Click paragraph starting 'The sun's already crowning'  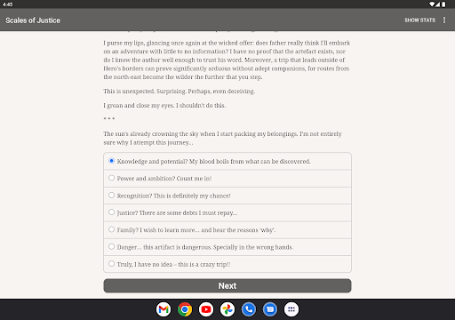point(222,138)
